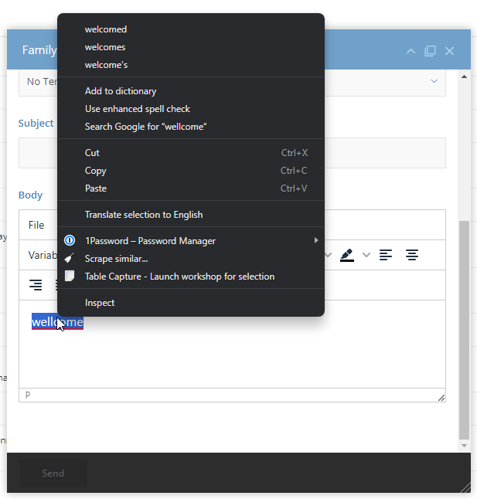Click the Table Capture extension icon
Image resolution: width=477 pixels, height=499 pixels.
click(70, 277)
